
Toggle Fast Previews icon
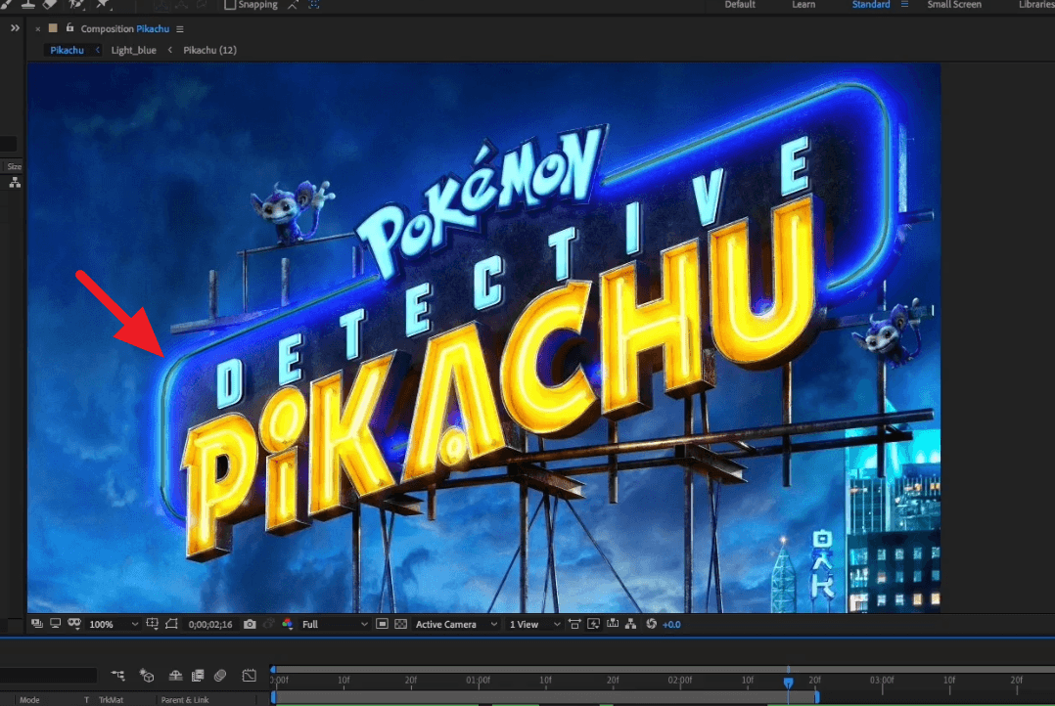[382, 624]
